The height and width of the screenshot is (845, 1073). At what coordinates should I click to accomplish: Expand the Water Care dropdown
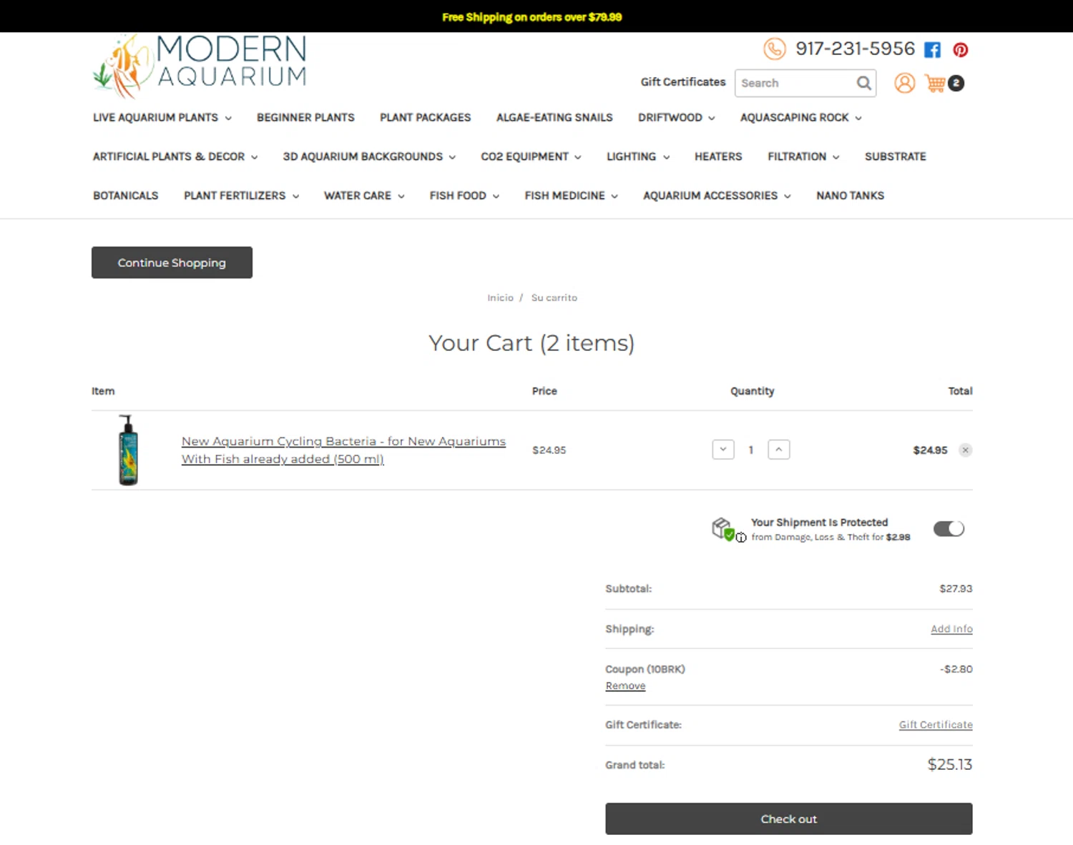[x=364, y=196]
